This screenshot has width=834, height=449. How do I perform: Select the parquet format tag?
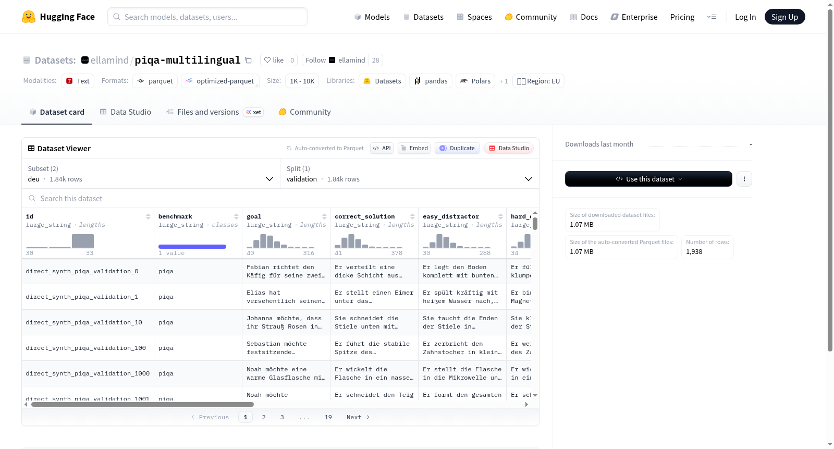(x=155, y=81)
